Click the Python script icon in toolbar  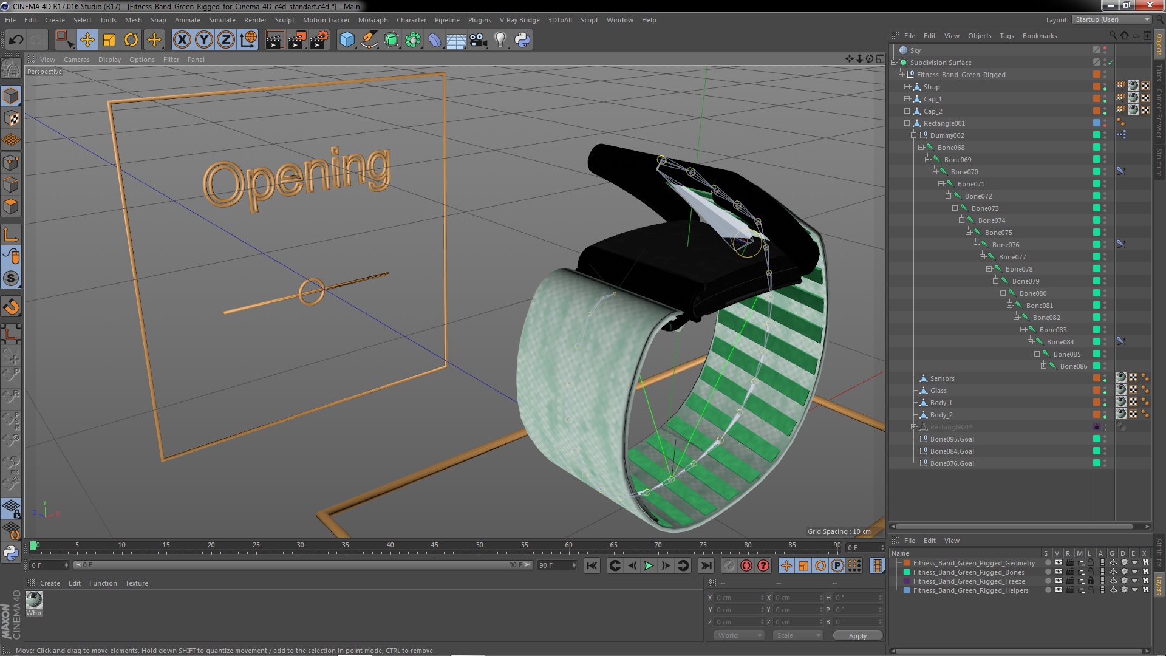[522, 40]
